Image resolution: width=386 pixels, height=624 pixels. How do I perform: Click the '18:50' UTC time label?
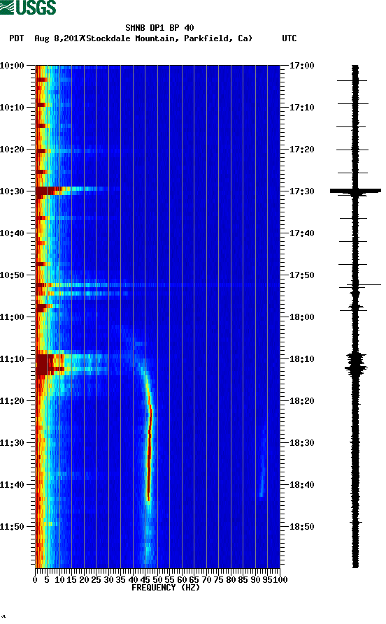[x=301, y=526]
